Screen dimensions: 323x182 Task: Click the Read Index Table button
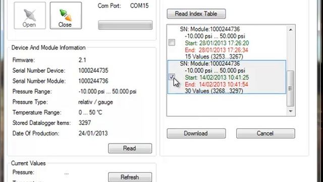click(x=196, y=14)
